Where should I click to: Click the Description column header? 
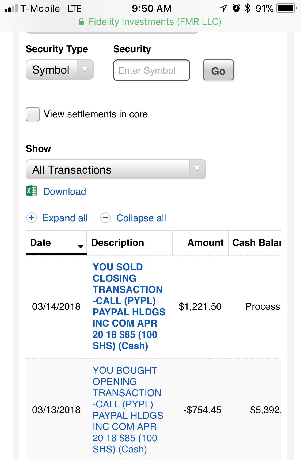(x=118, y=243)
